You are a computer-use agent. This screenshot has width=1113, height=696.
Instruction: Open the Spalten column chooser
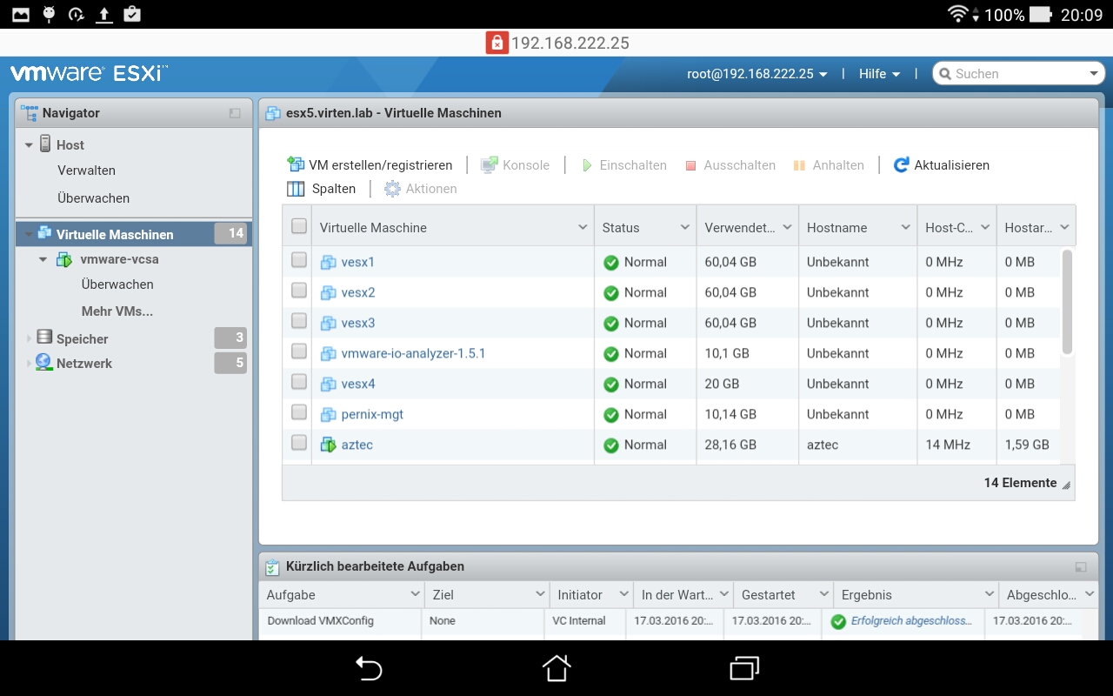click(322, 188)
